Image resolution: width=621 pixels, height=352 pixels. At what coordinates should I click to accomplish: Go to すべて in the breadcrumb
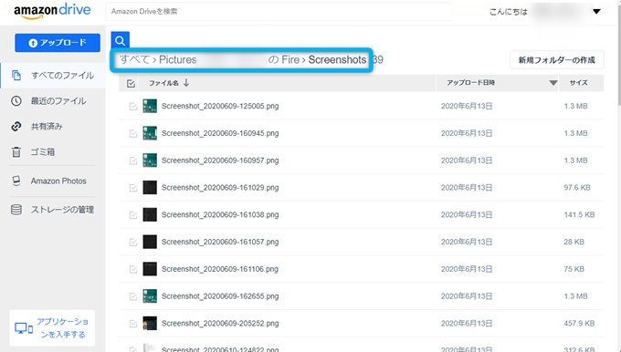(x=134, y=59)
